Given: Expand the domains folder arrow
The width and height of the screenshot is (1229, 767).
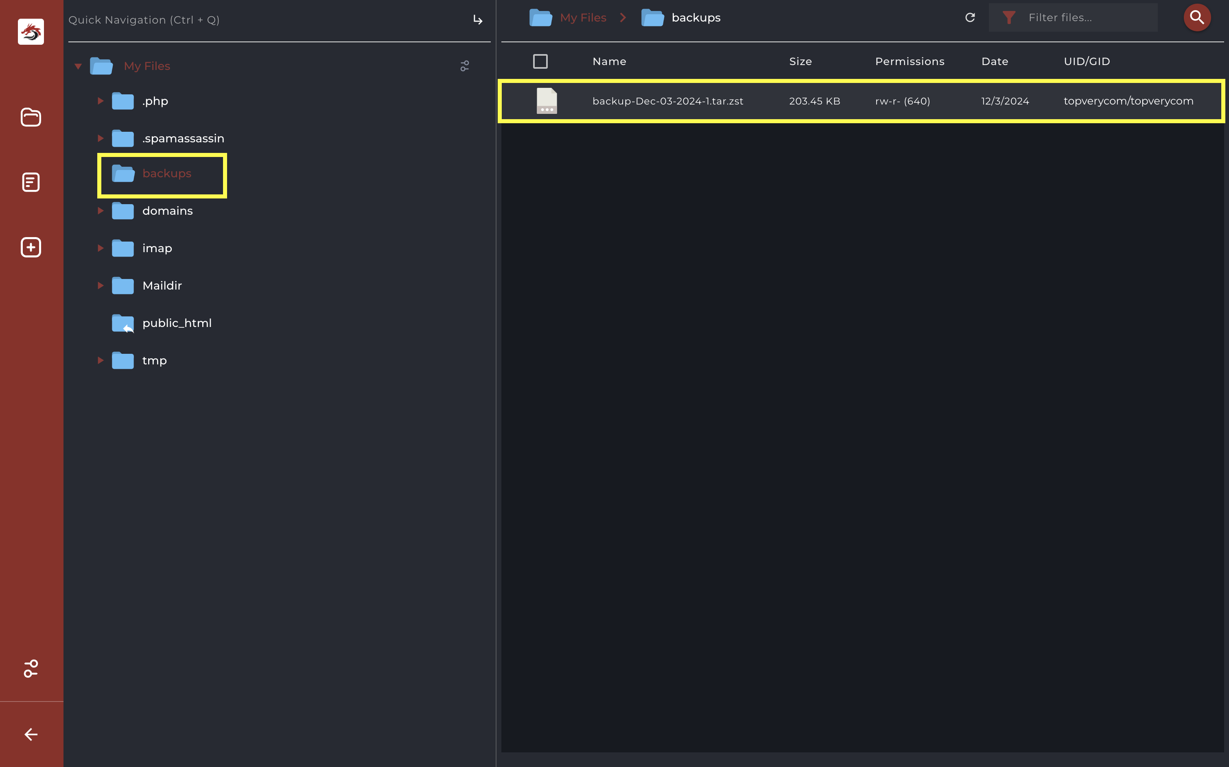Looking at the screenshot, I should point(101,211).
